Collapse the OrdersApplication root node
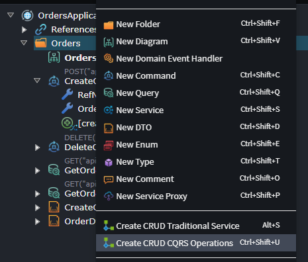 11,15
